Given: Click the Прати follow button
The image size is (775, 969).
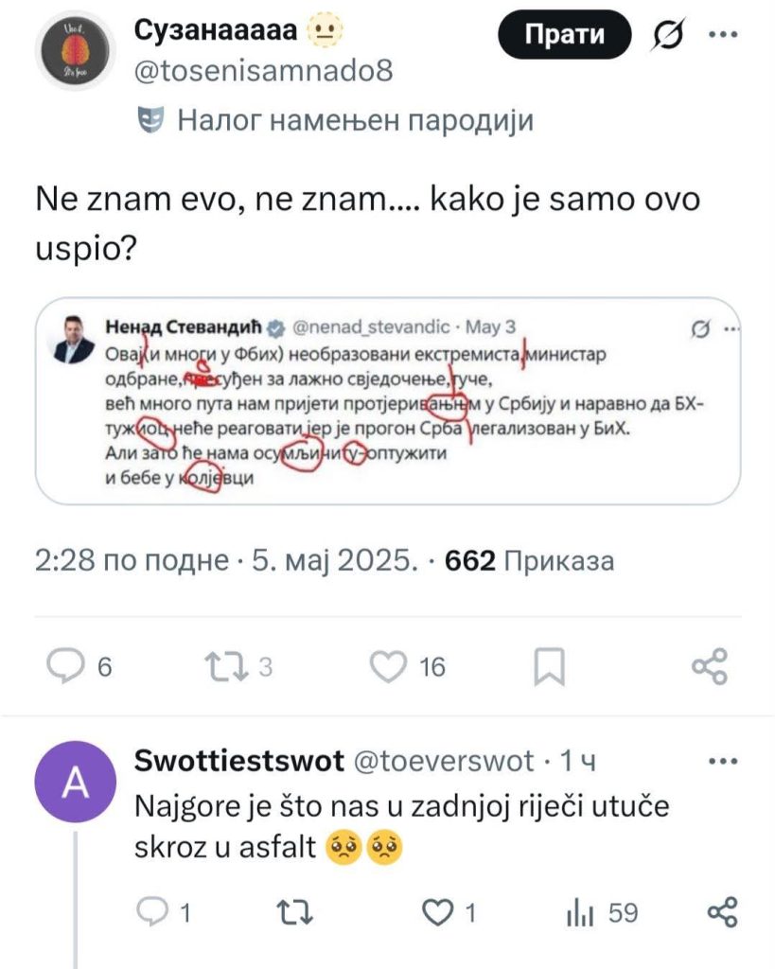Looking at the screenshot, I should click(564, 36).
